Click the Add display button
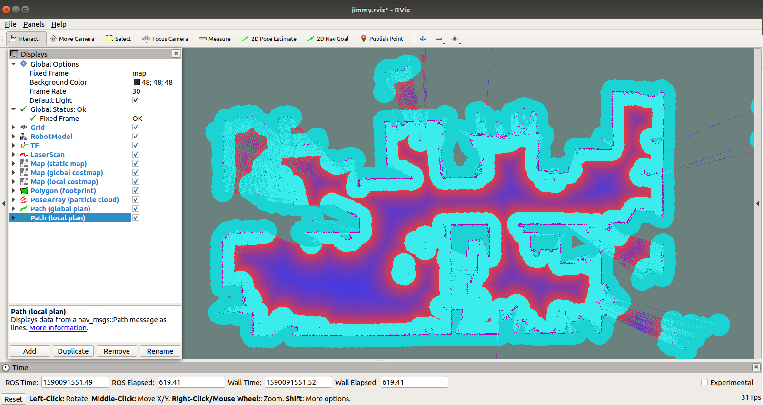This screenshot has height=405, width=763. tap(30, 351)
